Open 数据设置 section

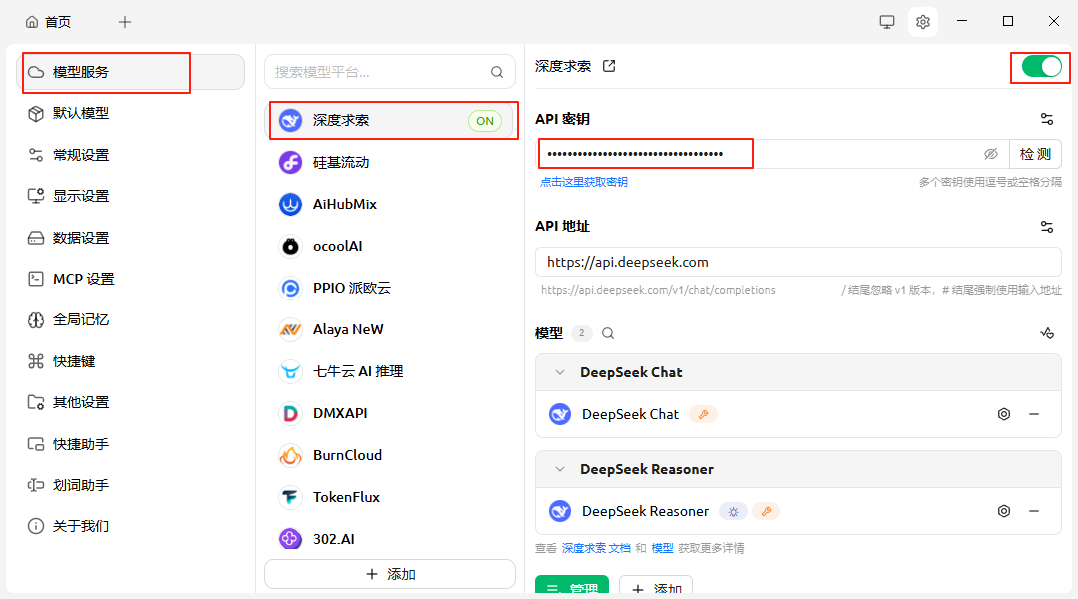pos(130,238)
